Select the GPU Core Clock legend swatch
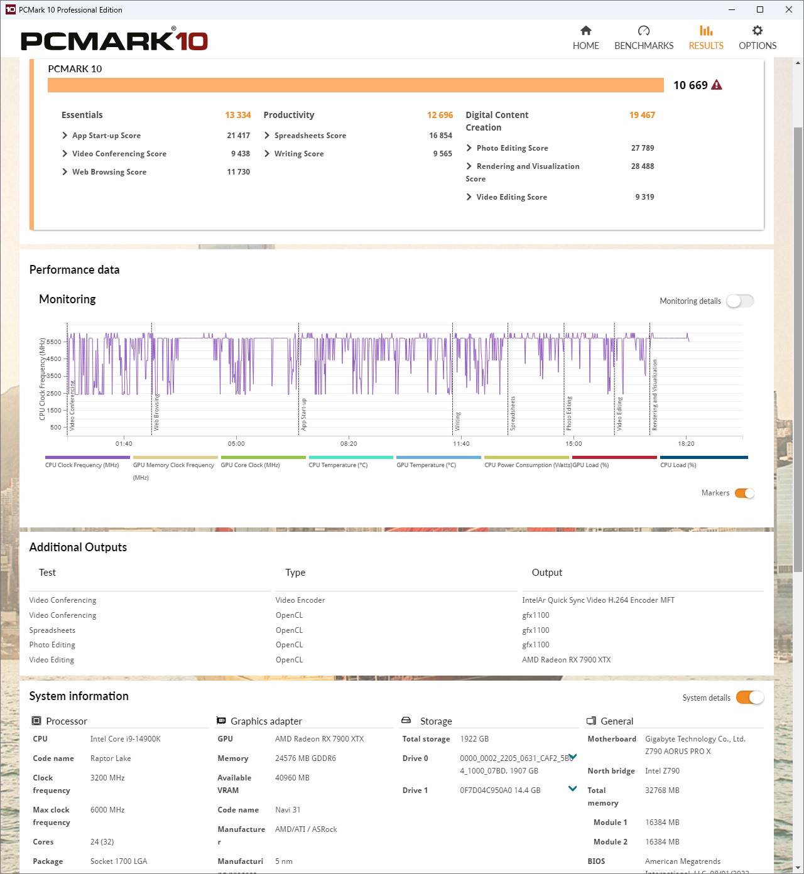Viewport: 804px width, 874px height. (263, 457)
